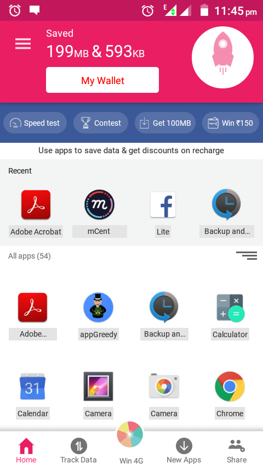Image resolution: width=263 pixels, height=469 pixels.
Task: Open Adobe Acrobat in Recent list
Action: point(36,205)
